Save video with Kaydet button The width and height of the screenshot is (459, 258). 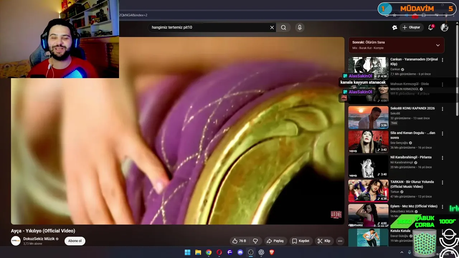click(301, 241)
